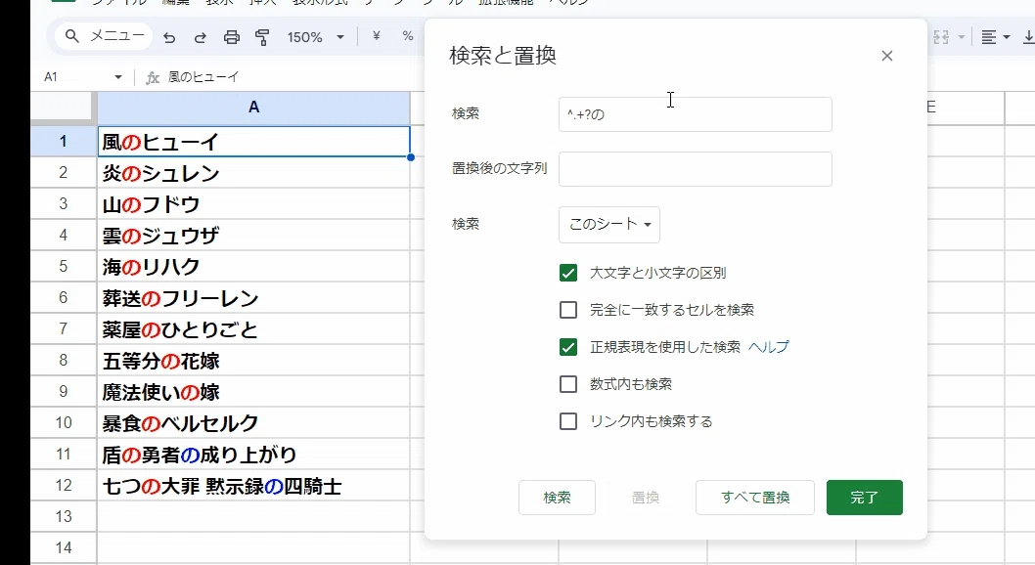This screenshot has width=1035, height=565.
Task: Click the 置換 replace button
Action: coord(646,498)
